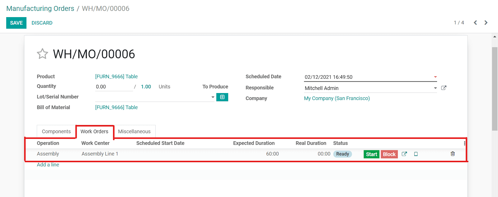The height and width of the screenshot is (197, 498).
Task: Expand the Scheduled Date picker arrow
Action: pyautogui.click(x=435, y=77)
